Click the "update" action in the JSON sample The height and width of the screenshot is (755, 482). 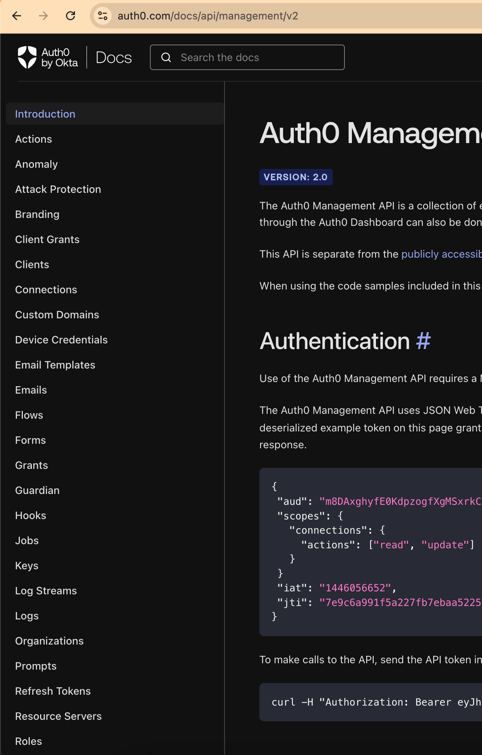(x=445, y=545)
